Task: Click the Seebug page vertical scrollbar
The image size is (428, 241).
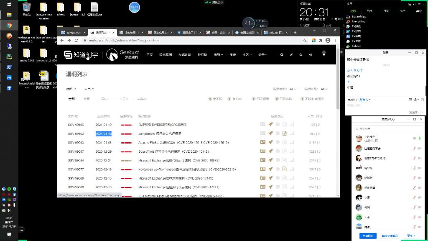Action: [x=338, y=79]
